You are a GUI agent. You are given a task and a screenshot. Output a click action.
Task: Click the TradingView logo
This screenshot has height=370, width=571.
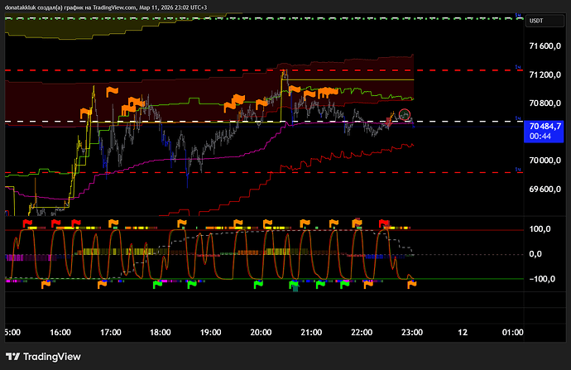pyautogui.click(x=48, y=358)
